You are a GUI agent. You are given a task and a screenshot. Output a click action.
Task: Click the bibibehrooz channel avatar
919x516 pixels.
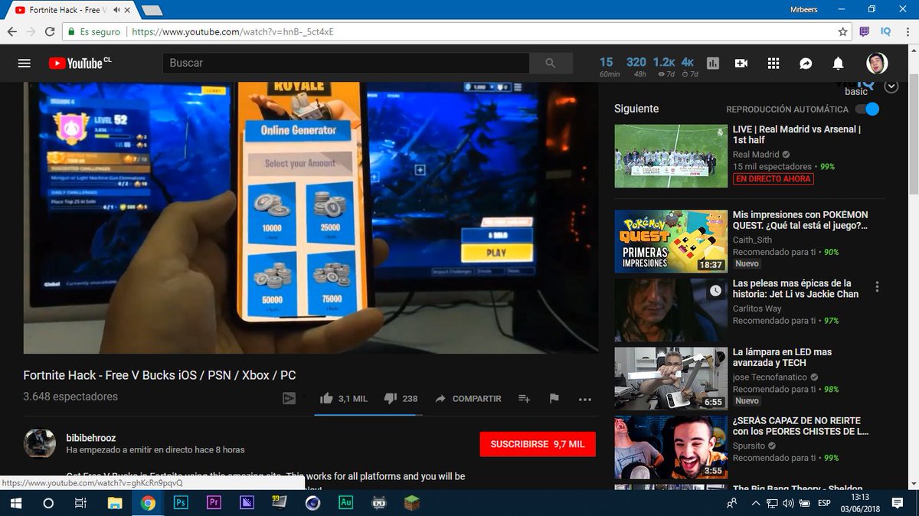pyautogui.click(x=40, y=443)
